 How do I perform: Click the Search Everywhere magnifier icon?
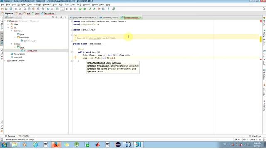point(264,9)
